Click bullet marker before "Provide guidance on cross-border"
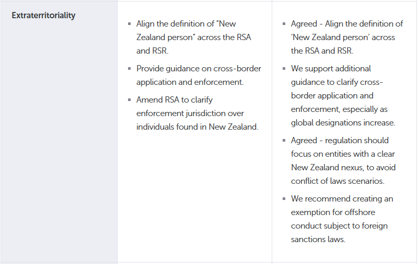Viewport: 418px width, 264px height. click(x=129, y=69)
